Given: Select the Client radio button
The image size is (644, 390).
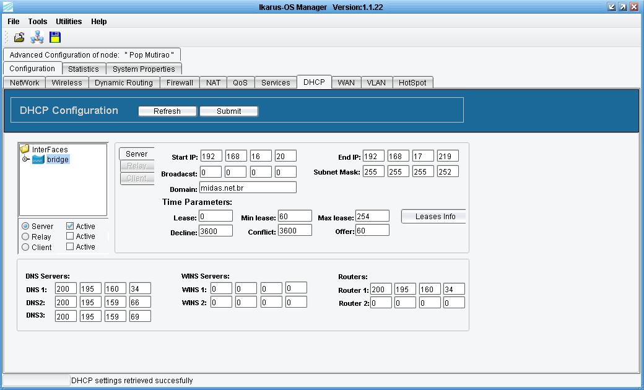Looking at the screenshot, I should coord(25,247).
